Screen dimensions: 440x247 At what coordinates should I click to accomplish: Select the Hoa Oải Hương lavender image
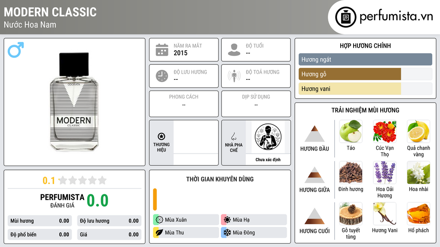[x=385, y=172]
